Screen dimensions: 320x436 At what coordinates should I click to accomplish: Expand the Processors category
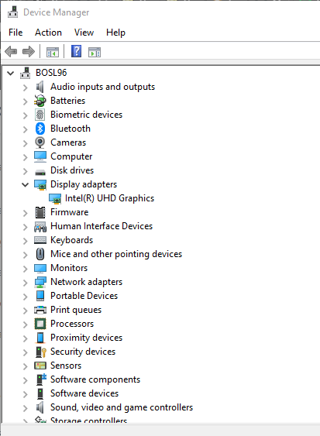click(26, 324)
